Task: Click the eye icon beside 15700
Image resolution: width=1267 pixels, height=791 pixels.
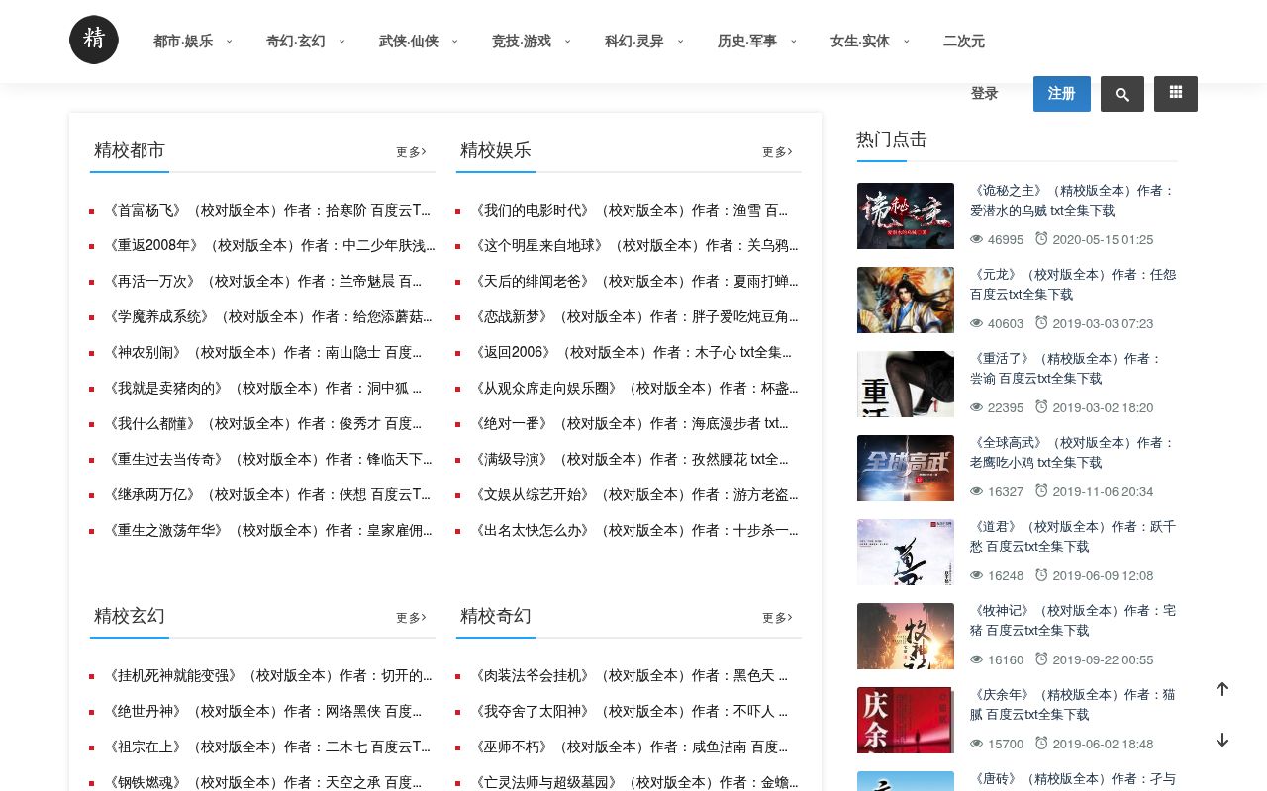Action: 977,744
